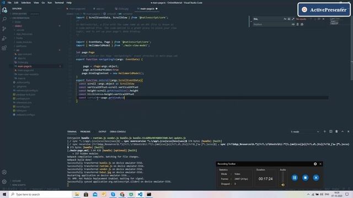The image size is (353, 198).
Task: Open the terminal selector dropdown
Action: click(305, 131)
